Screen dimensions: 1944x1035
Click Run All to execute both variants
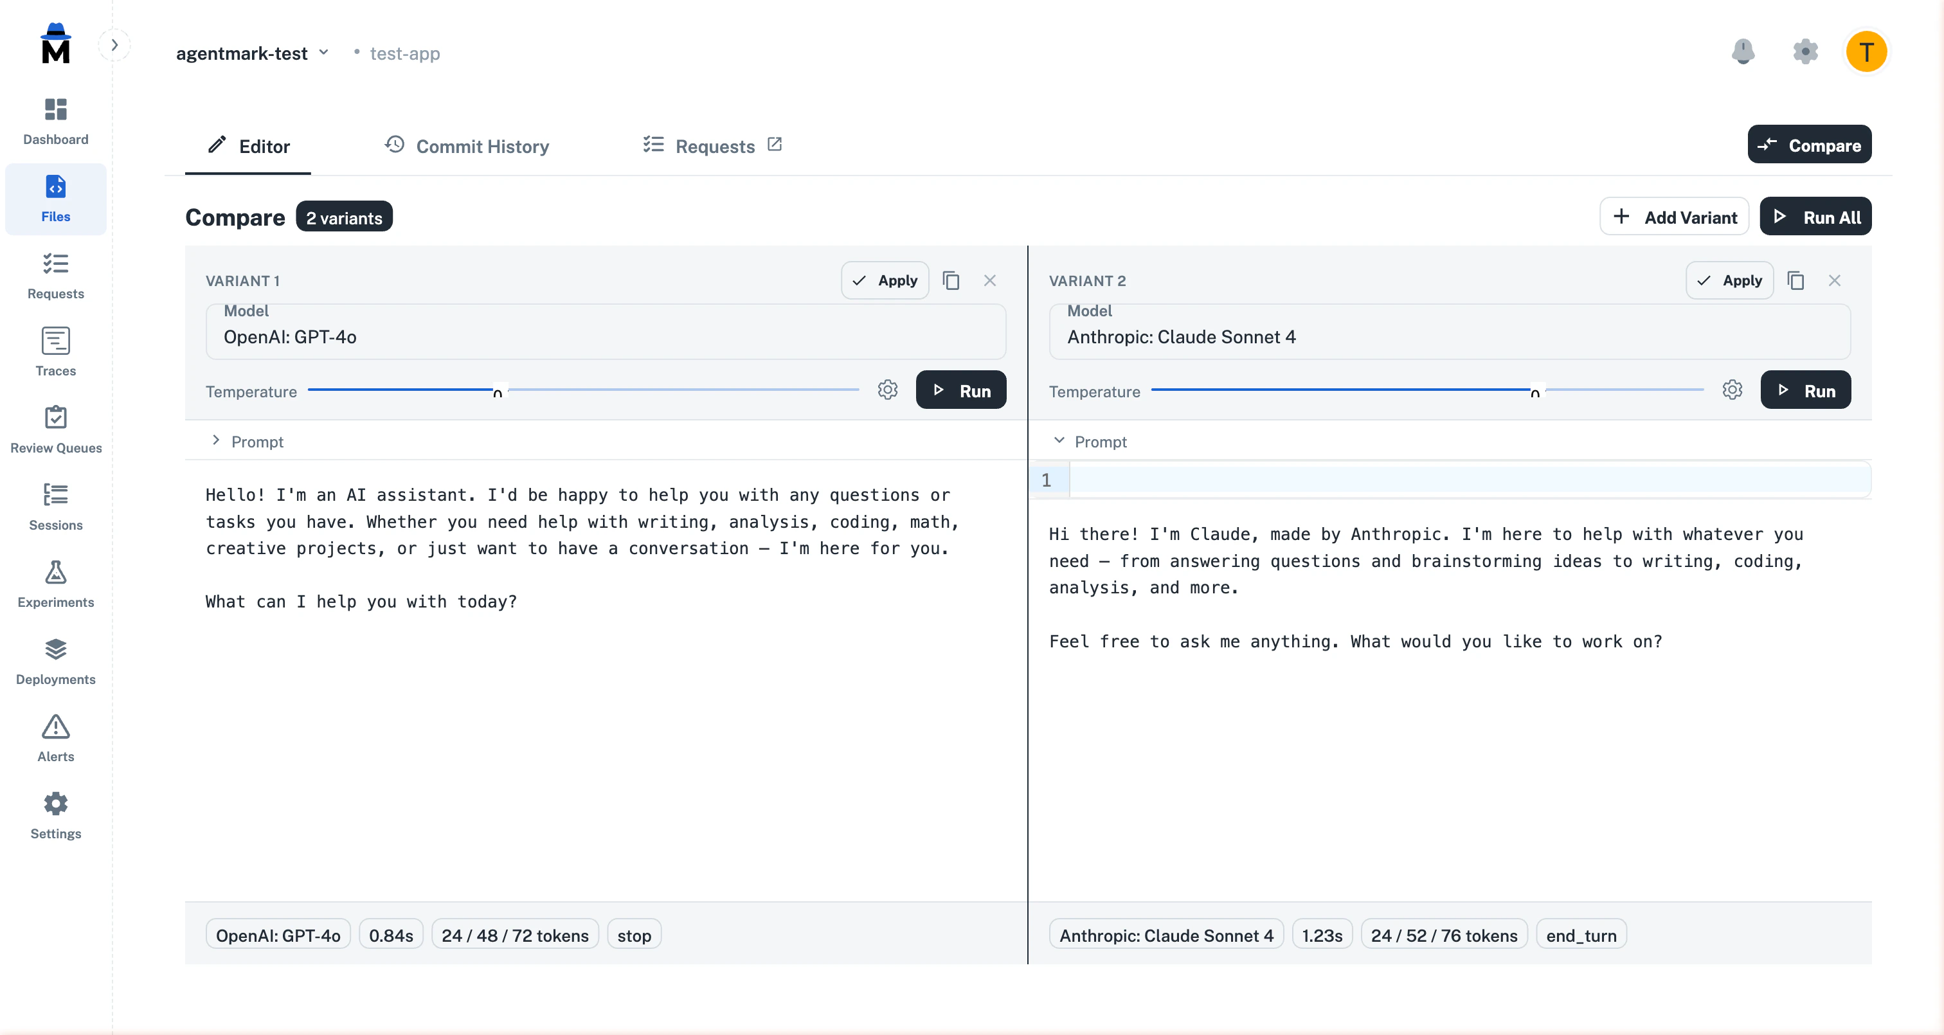click(x=1815, y=216)
